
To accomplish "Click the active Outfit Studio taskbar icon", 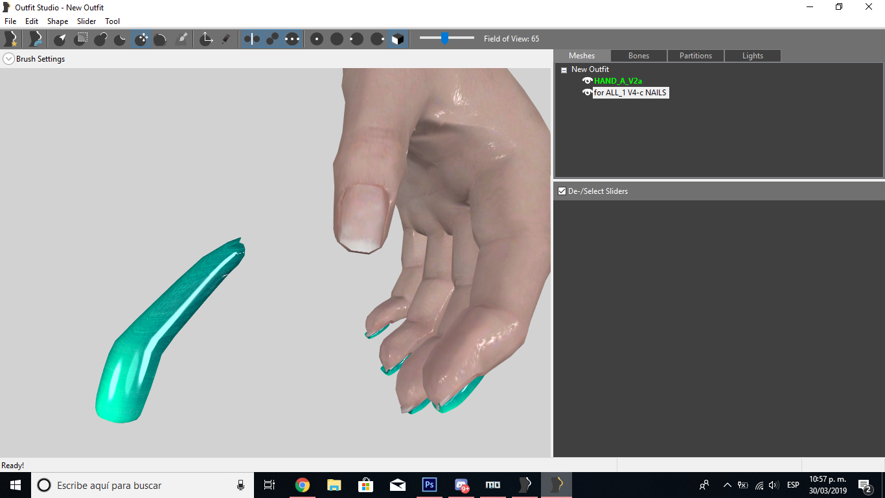I will [557, 485].
